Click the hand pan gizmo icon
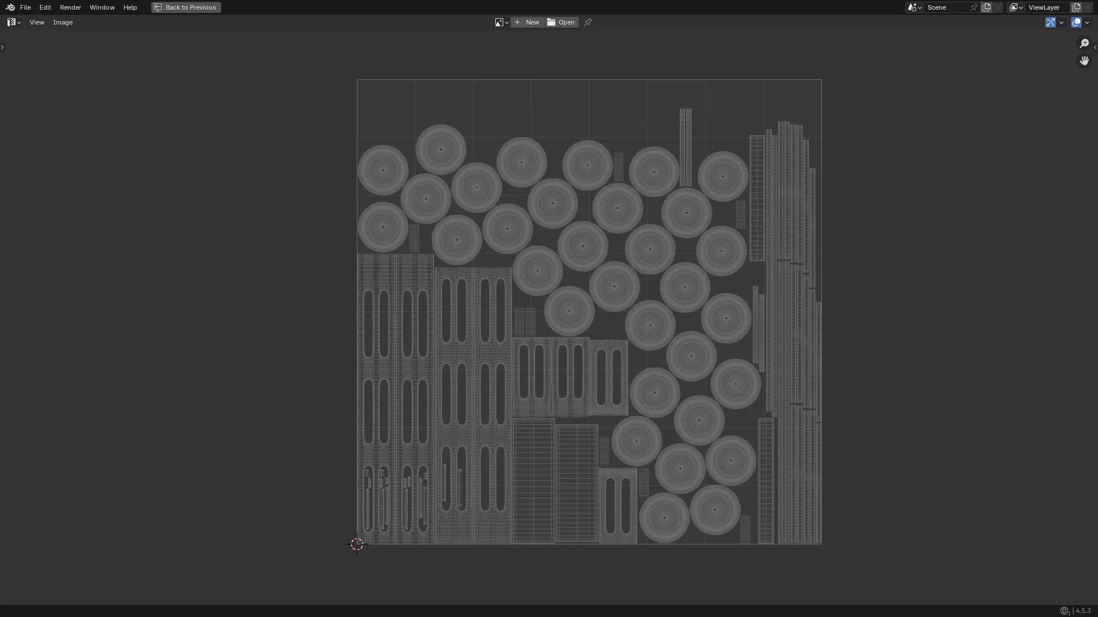Viewport: 1098px width, 617px height. point(1084,61)
